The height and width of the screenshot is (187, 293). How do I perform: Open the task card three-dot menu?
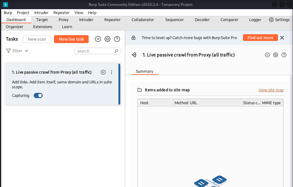tap(111, 72)
